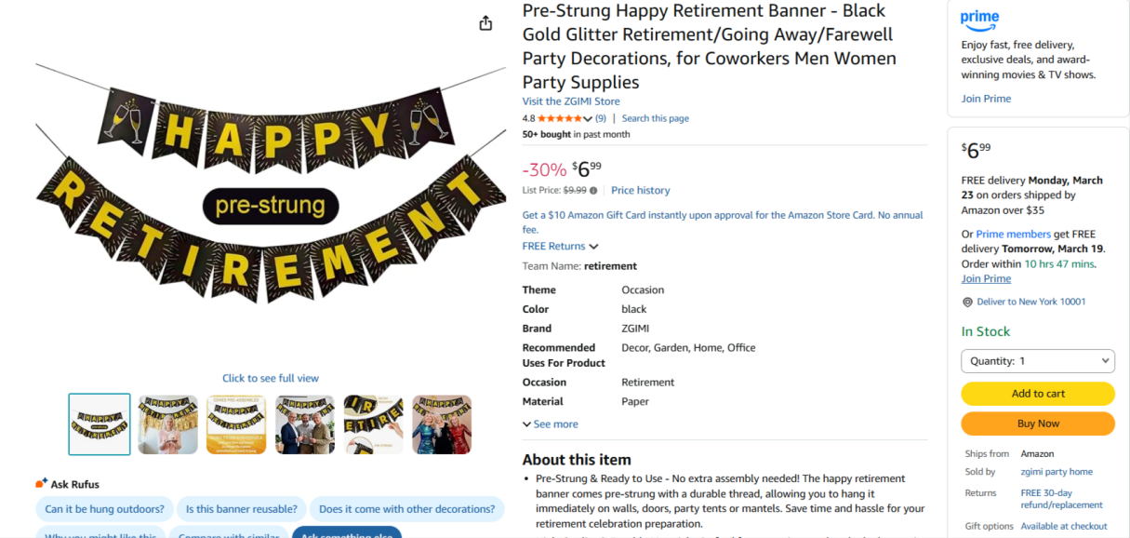Open the star rating popover arrow
Screen dimensions: 1130x538
click(x=588, y=119)
